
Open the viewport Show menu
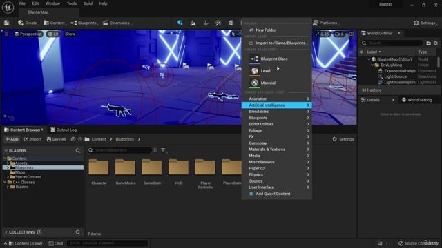click(70, 34)
